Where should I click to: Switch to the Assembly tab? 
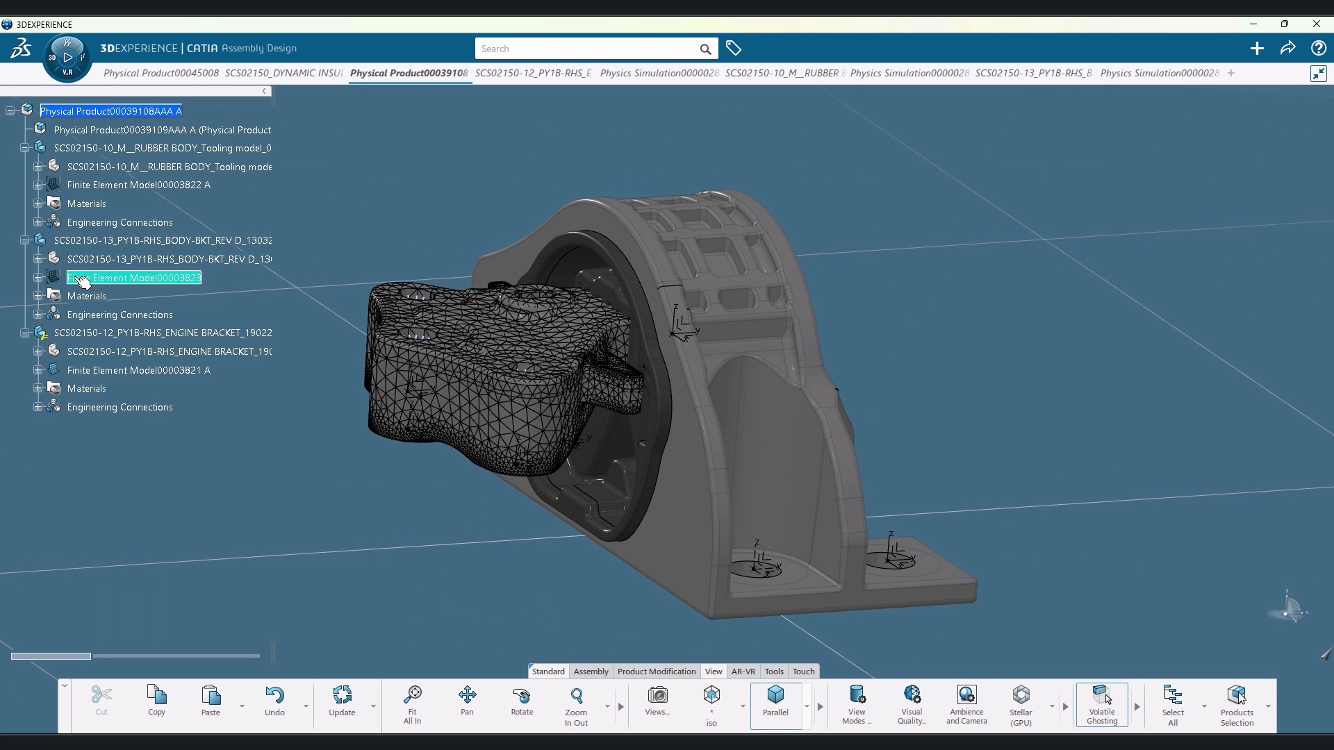[591, 671]
